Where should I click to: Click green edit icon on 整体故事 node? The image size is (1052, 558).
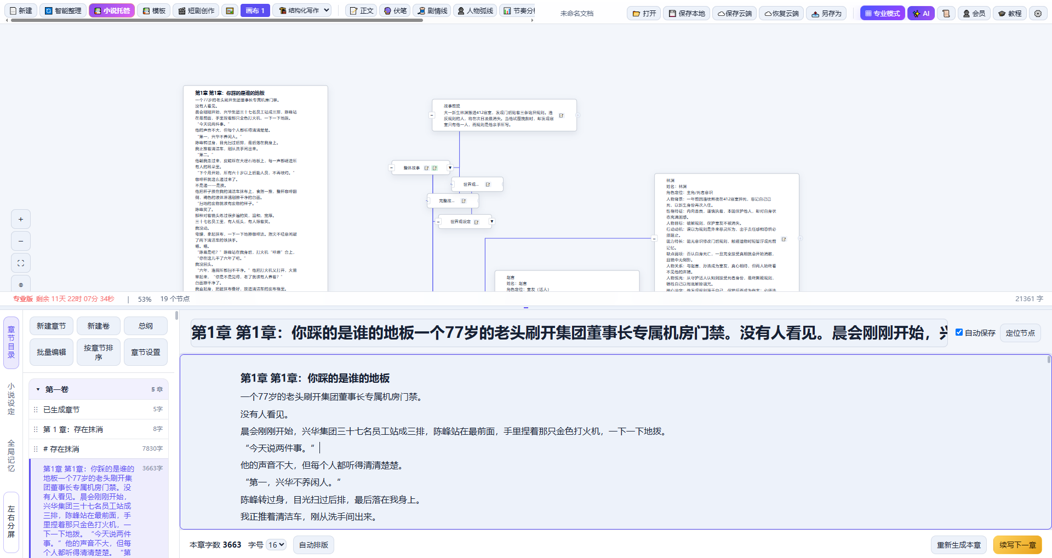tap(434, 168)
